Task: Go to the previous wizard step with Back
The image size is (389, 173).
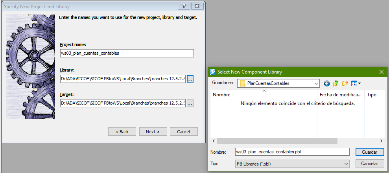Action: pos(122,132)
